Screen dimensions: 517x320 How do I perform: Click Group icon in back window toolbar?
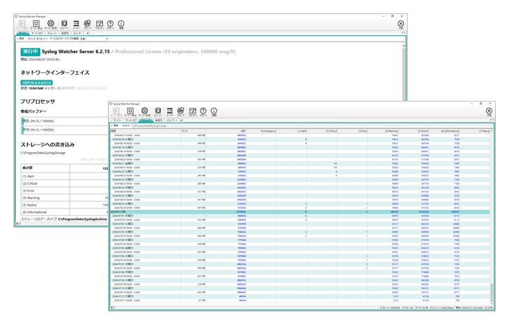pos(87,24)
